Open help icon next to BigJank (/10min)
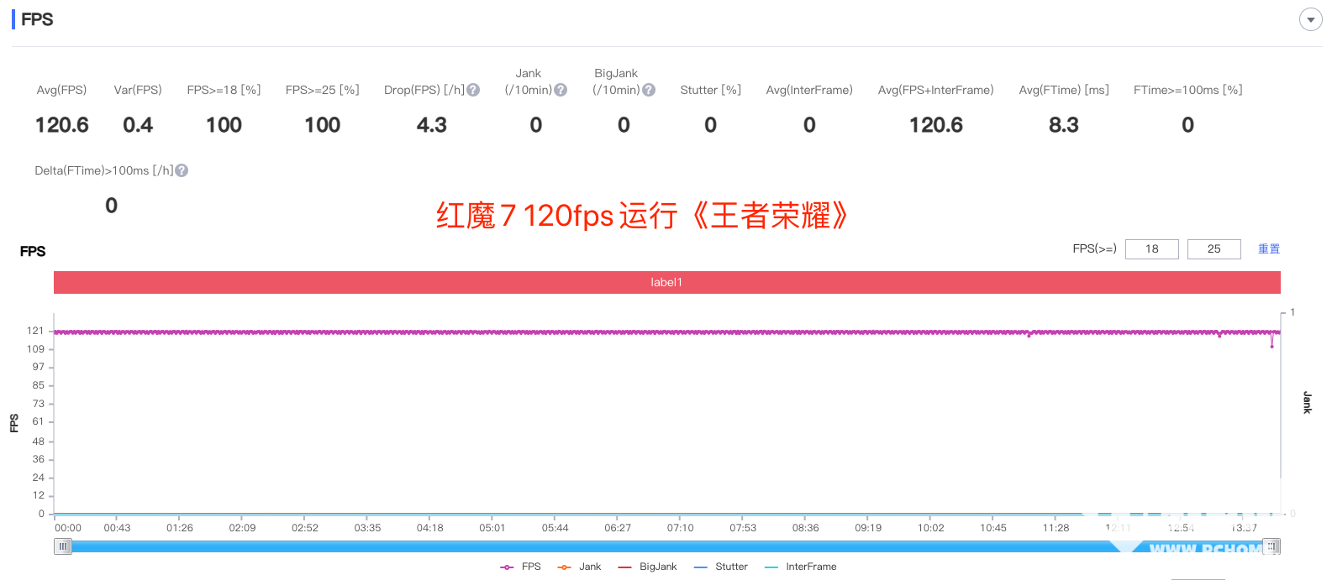This screenshot has height=580, width=1332. click(x=649, y=90)
